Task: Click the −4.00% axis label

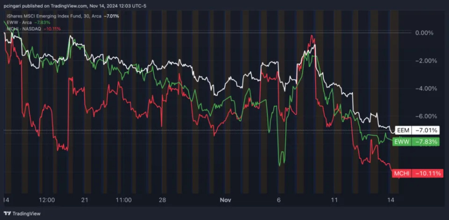Action: click(x=425, y=89)
